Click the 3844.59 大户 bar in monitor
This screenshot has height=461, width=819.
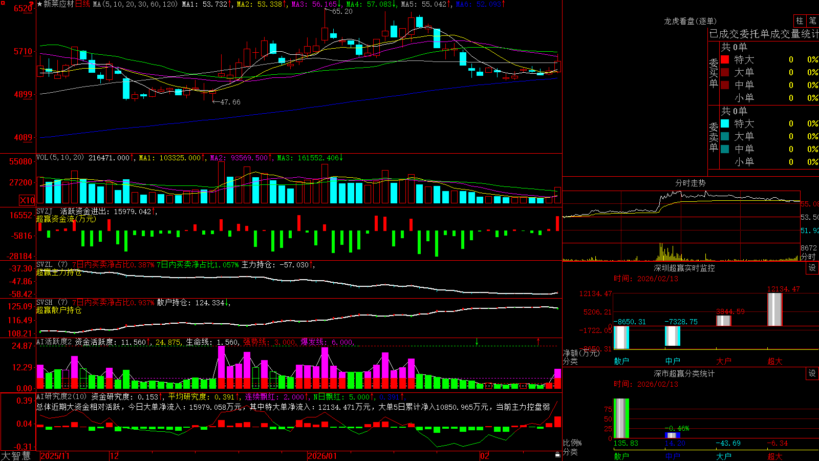tap(724, 321)
